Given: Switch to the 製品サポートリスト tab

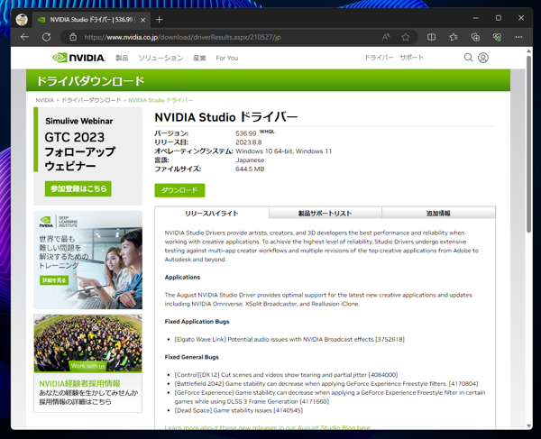Looking at the screenshot, I should click(325, 213).
